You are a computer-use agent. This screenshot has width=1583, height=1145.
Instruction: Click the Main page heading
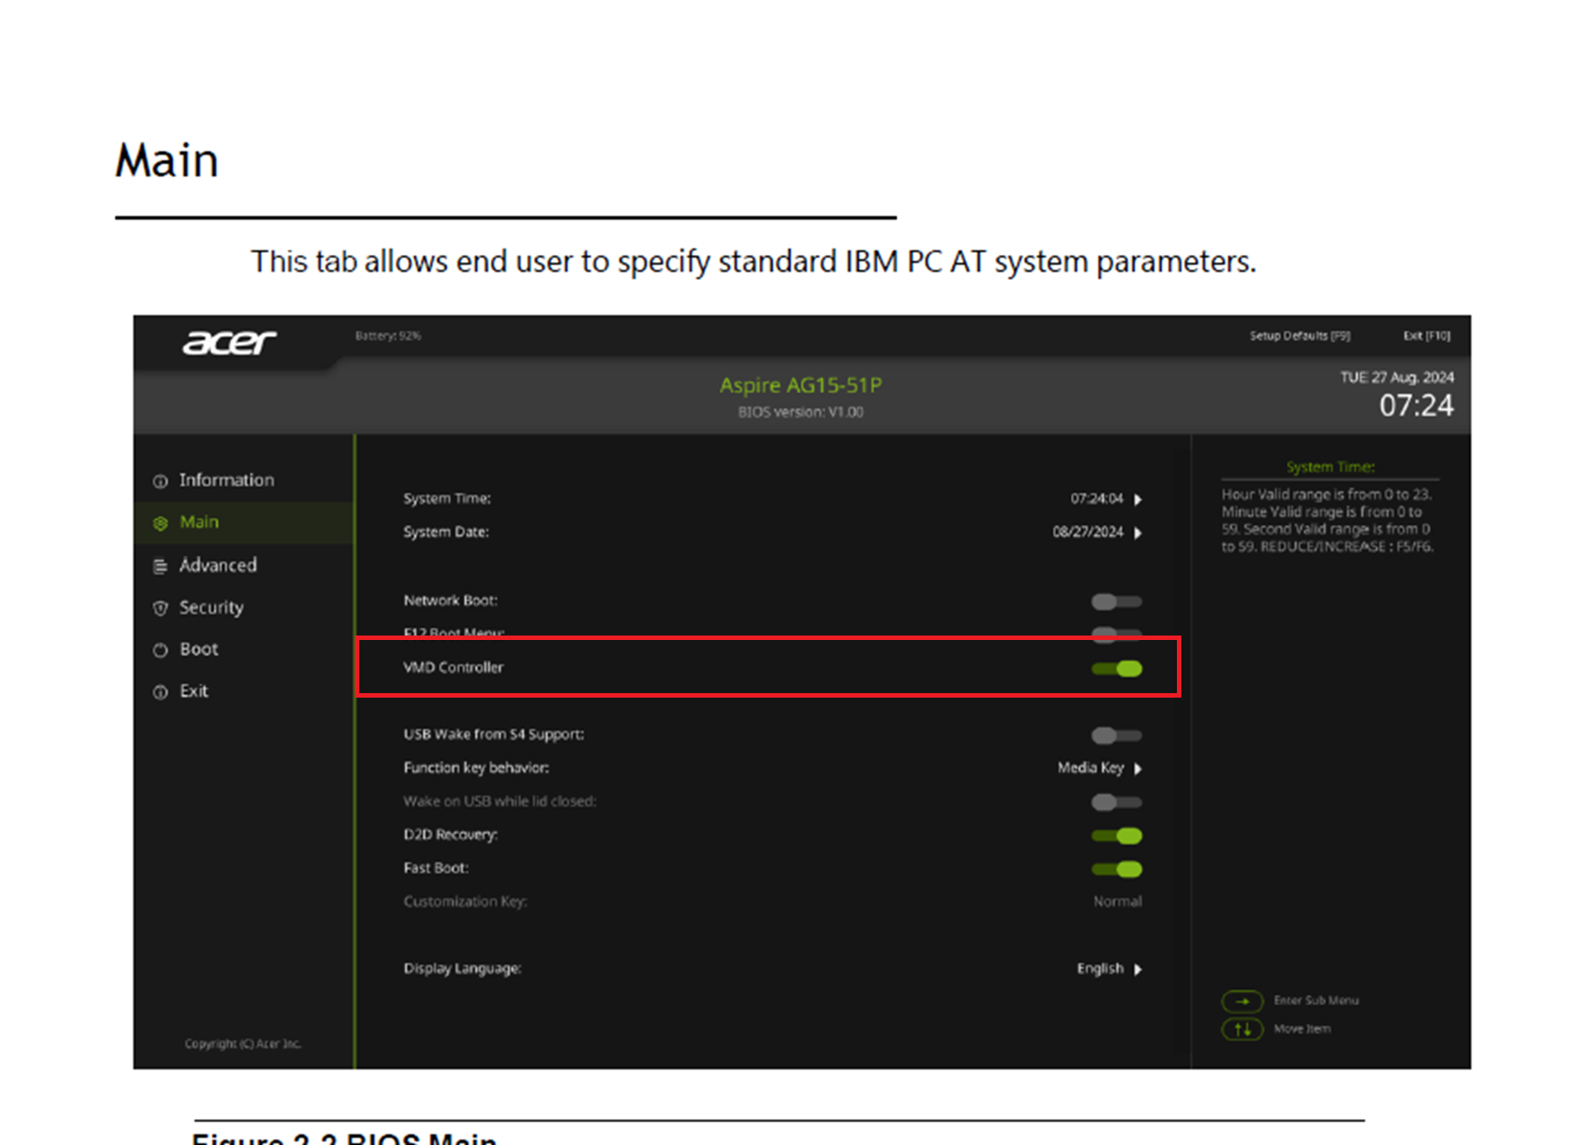167,161
